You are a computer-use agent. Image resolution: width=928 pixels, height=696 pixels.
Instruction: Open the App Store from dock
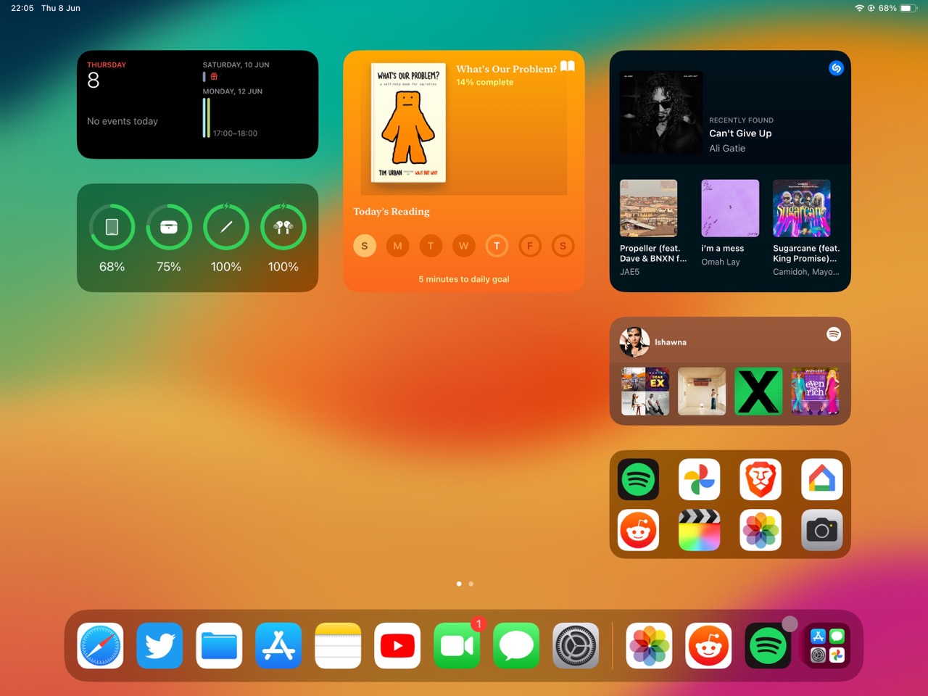pos(278,645)
